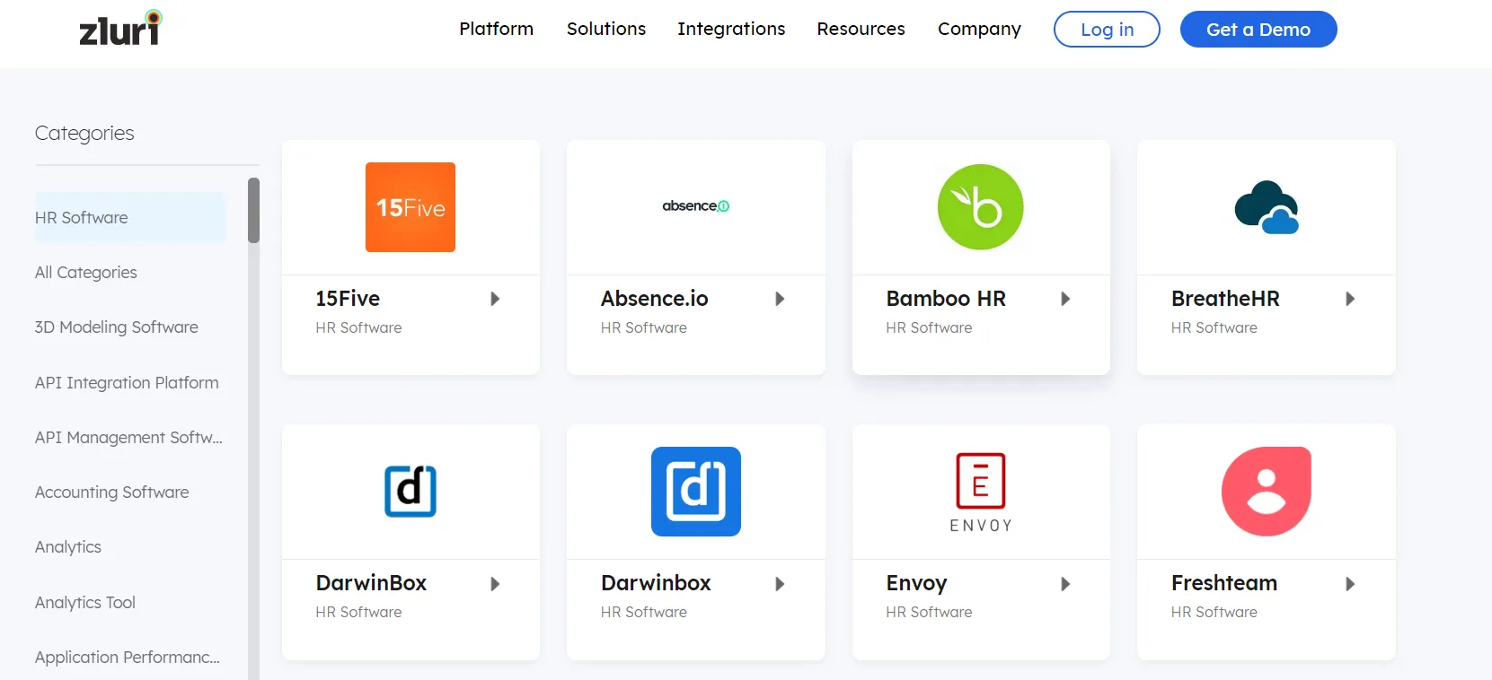Click HR Software label under Freshteam
Image resolution: width=1492 pixels, height=680 pixels.
tap(1214, 612)
